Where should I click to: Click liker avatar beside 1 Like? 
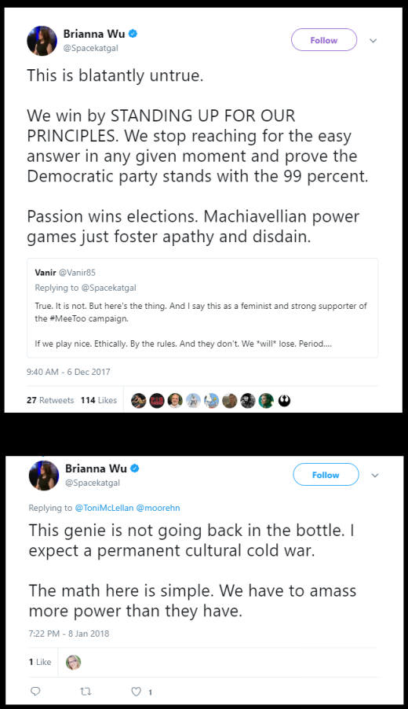(73, 663)
